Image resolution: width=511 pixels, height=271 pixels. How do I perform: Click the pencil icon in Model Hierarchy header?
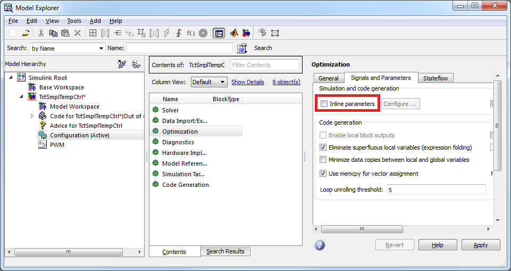coord(122,64)
